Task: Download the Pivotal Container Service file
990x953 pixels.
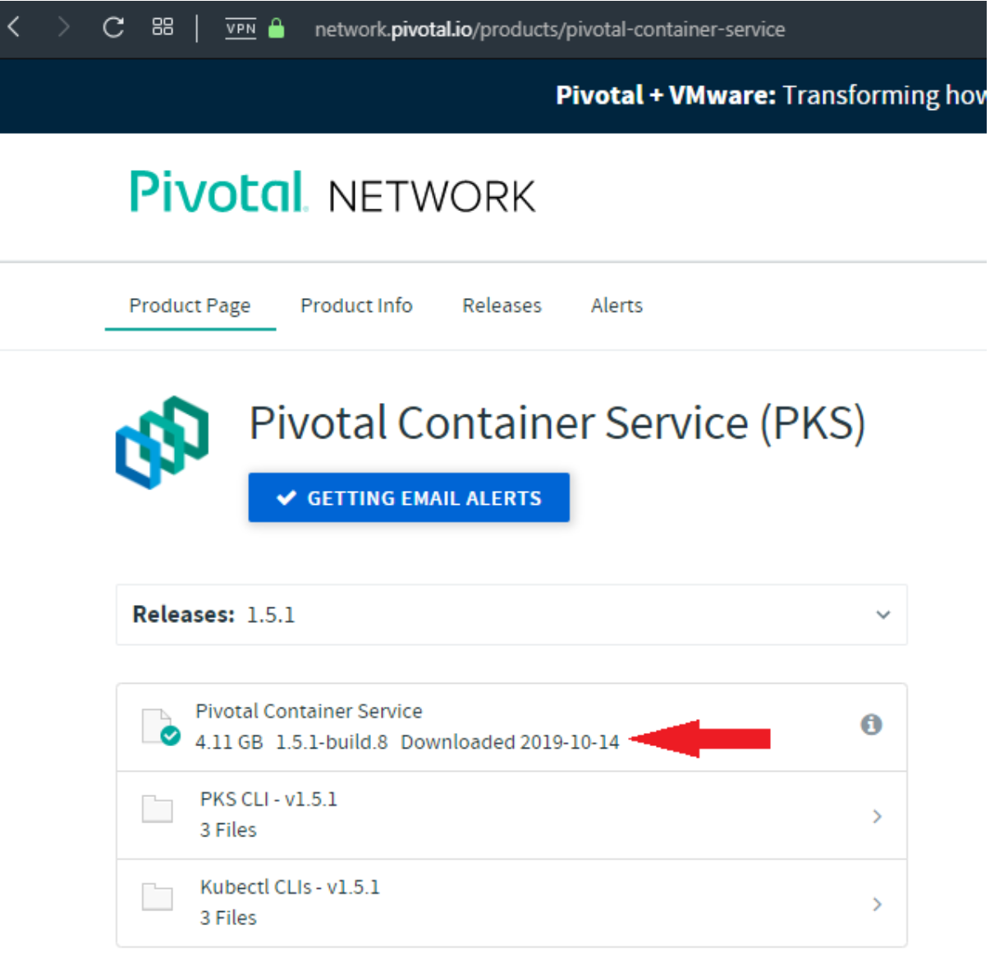Action: click(x=309, y=711)
